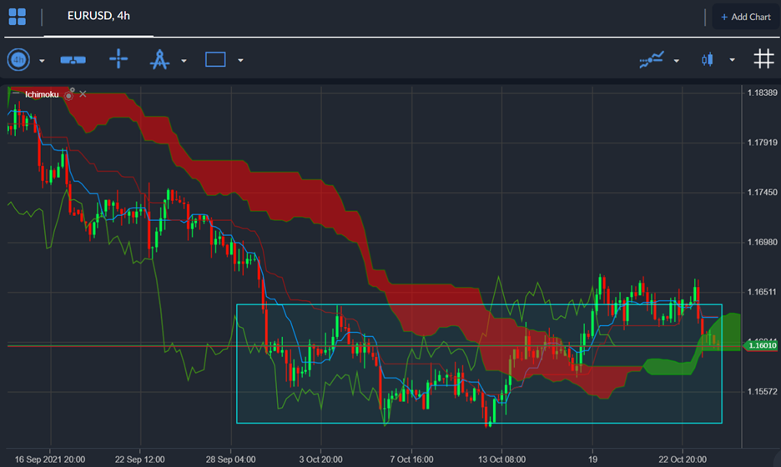
Task: Activate the crosshair cursor tool
Action: pyautogui.click(x=118, y=58)
